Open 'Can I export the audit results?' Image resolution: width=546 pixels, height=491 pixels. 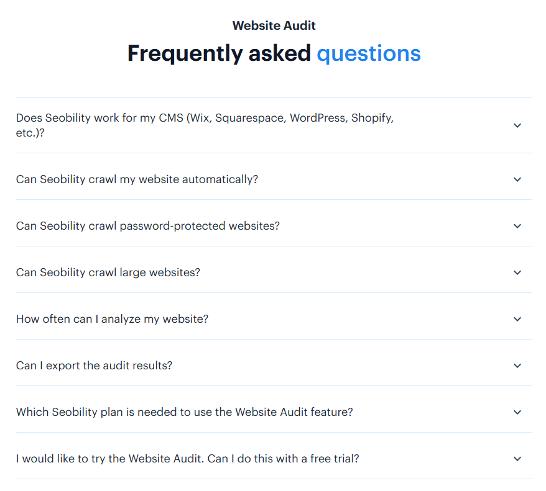(94, 366)
